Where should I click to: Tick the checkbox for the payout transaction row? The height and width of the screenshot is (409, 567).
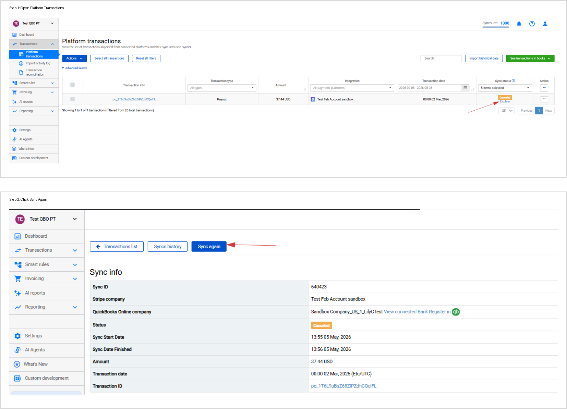click(72, 99)
